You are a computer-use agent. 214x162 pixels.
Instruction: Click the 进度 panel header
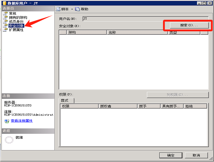pyautogui.click(x=28, y=131)
